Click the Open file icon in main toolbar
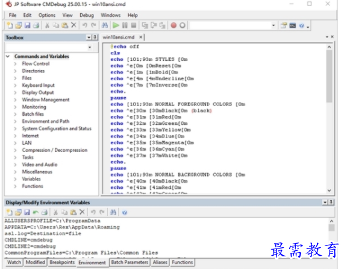The image size is (344, 269). pyautogui.click(x=19, y=25)
